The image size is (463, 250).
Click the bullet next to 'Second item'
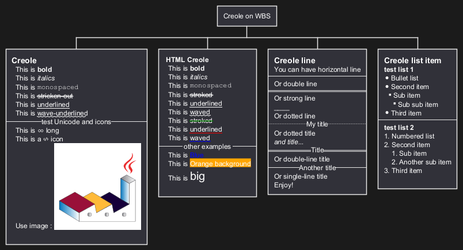click(387, 87)
